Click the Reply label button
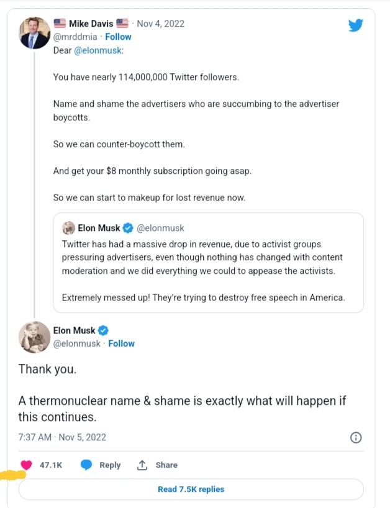390x508 pixels. 110,465
